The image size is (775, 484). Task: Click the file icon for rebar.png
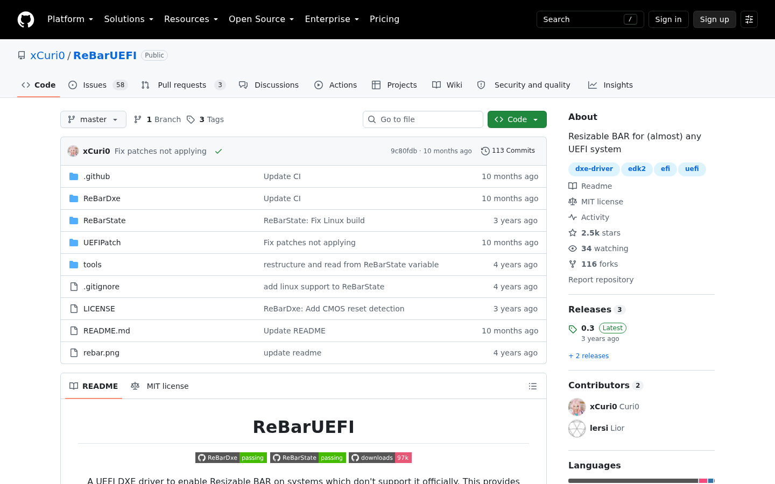74,353
